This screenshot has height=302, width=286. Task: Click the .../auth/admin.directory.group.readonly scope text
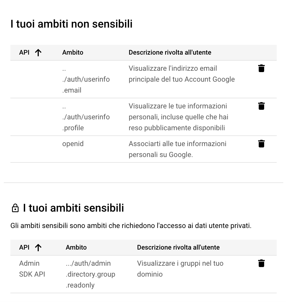90,274
